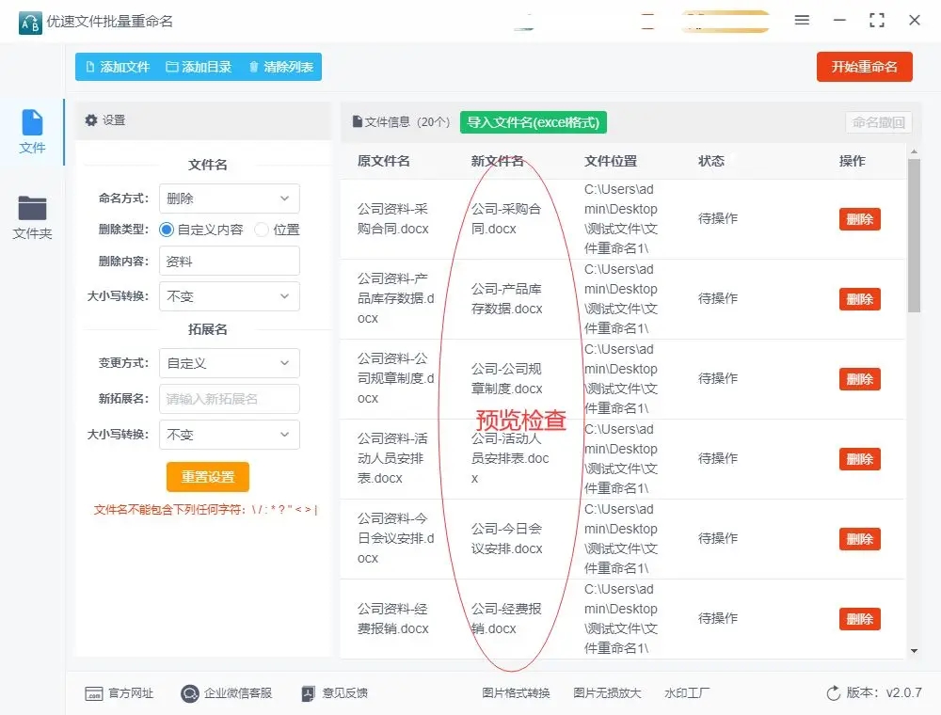Image resolution: width=941 pixels, height=715 pixels.
Task: Open 文件名 大小写转换 dropdown
Action: click(x=230, y=296)
